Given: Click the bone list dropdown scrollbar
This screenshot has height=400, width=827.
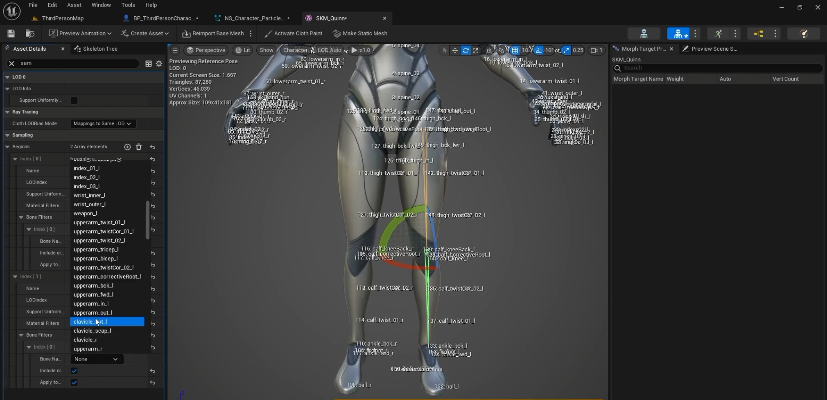Looking at the screenshot, I should coord(147,220).
